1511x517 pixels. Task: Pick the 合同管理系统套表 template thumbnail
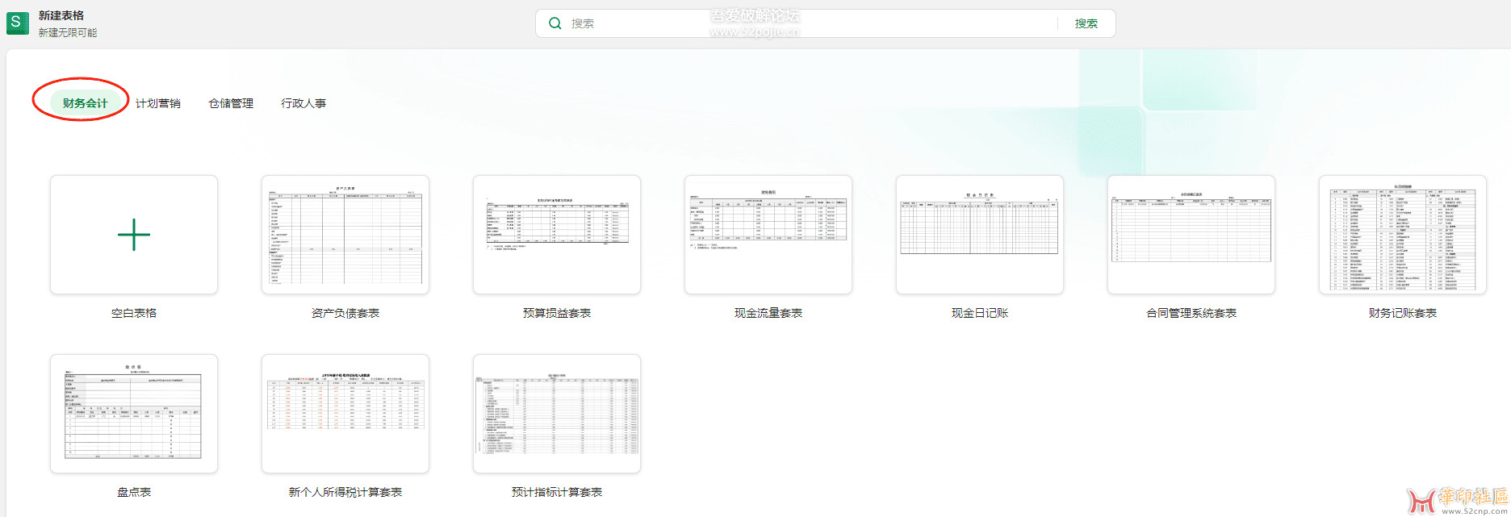coord(1191,235)
